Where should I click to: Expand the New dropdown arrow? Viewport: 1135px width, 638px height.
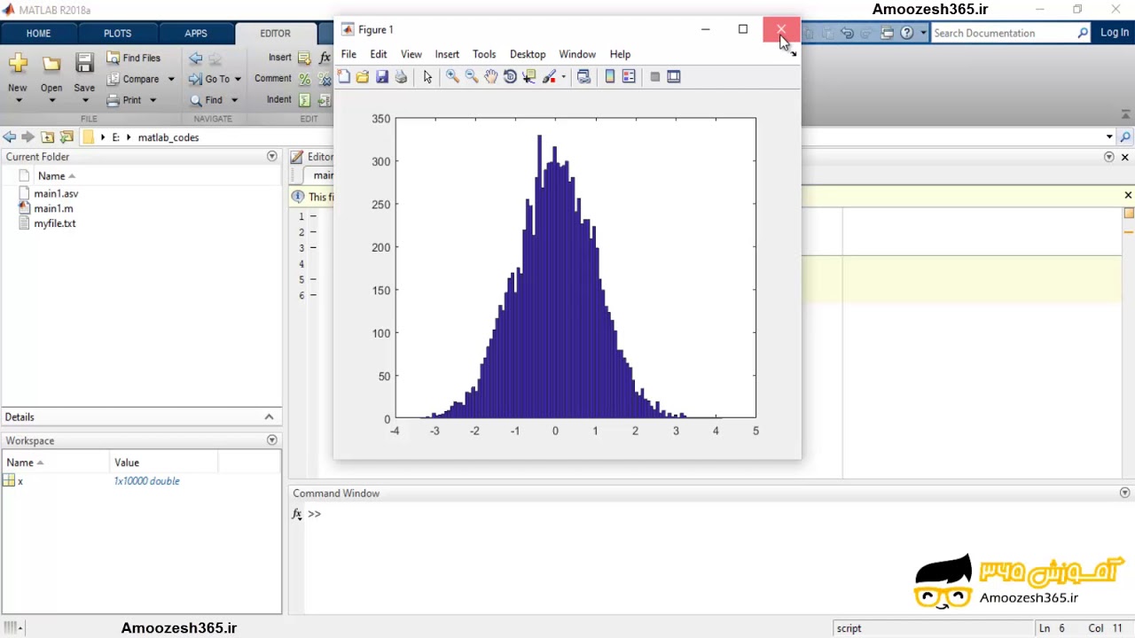point(18,100)
